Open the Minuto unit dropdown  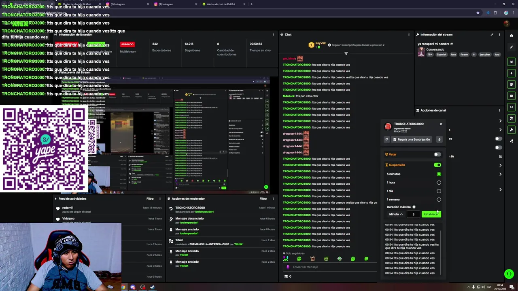pyautogui.click(x=396, y=214)
